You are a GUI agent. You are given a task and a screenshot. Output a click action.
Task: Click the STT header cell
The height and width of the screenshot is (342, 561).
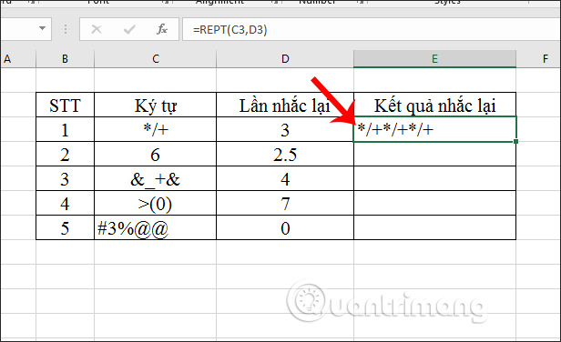coord(66,106)
